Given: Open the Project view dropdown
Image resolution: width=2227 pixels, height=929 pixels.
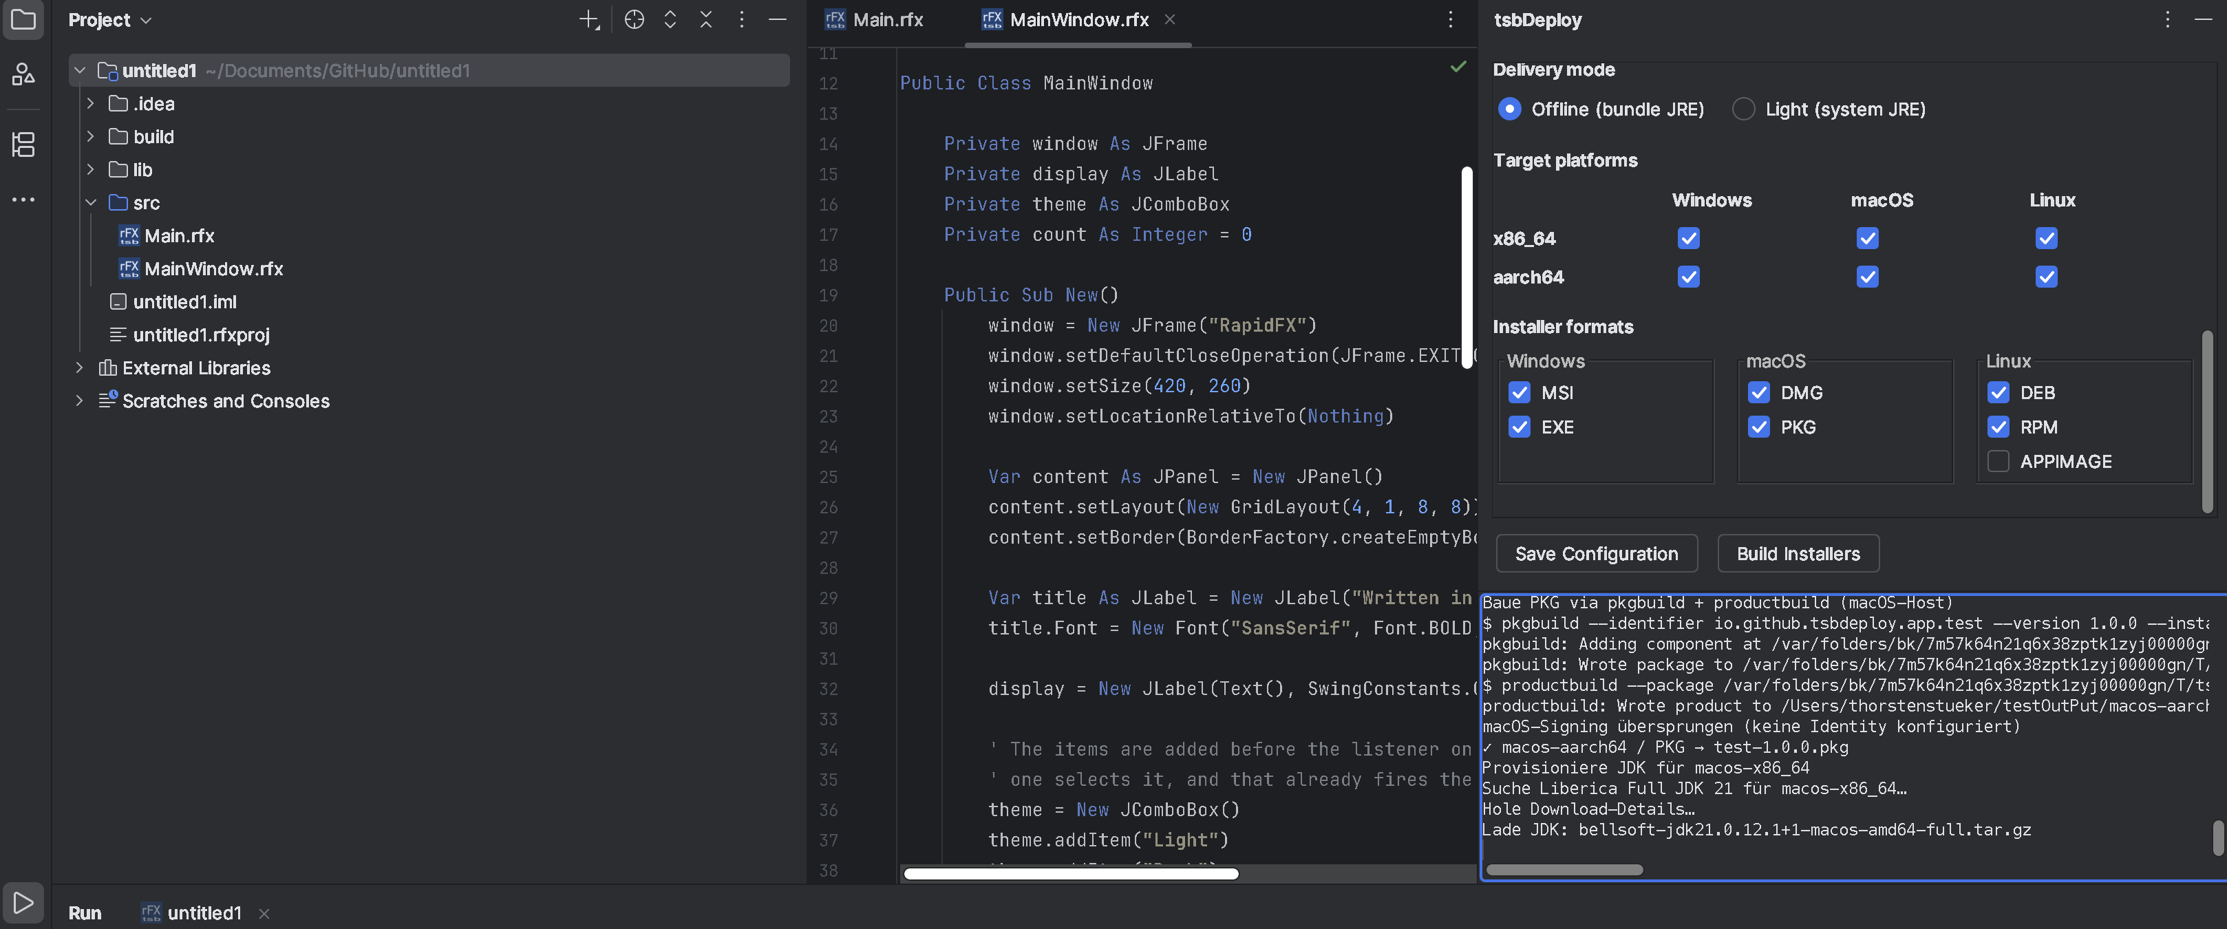Looking at the screenshot, I should point(110,20).
